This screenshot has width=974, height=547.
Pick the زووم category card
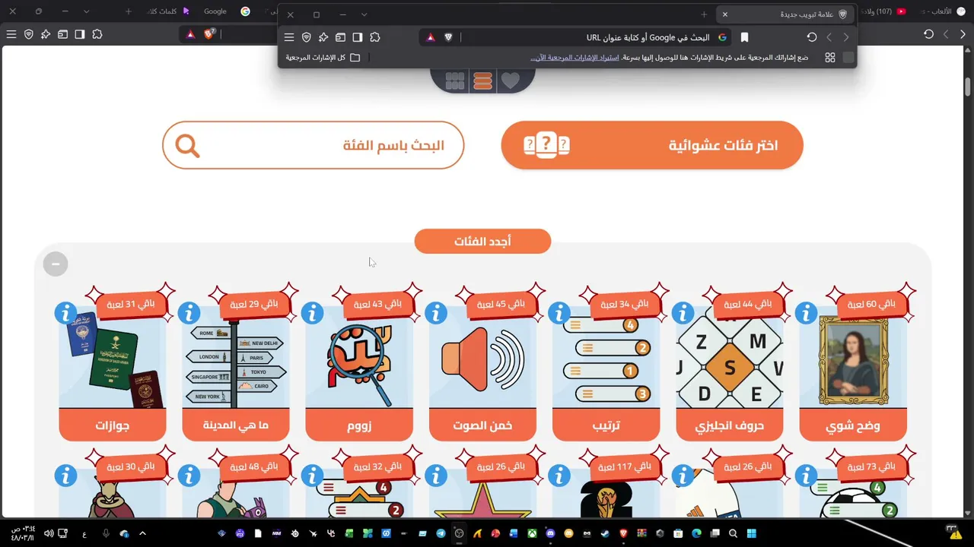click(x=359, y=372)
